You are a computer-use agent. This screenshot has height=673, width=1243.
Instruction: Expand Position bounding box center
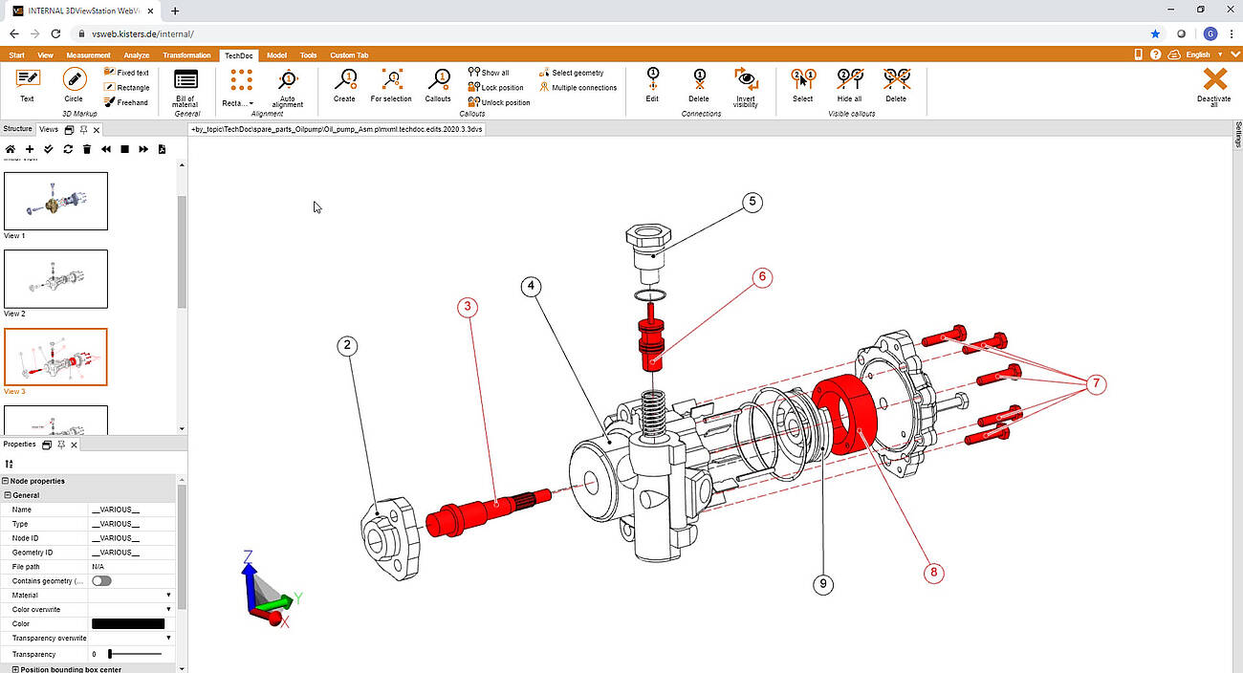15,669
